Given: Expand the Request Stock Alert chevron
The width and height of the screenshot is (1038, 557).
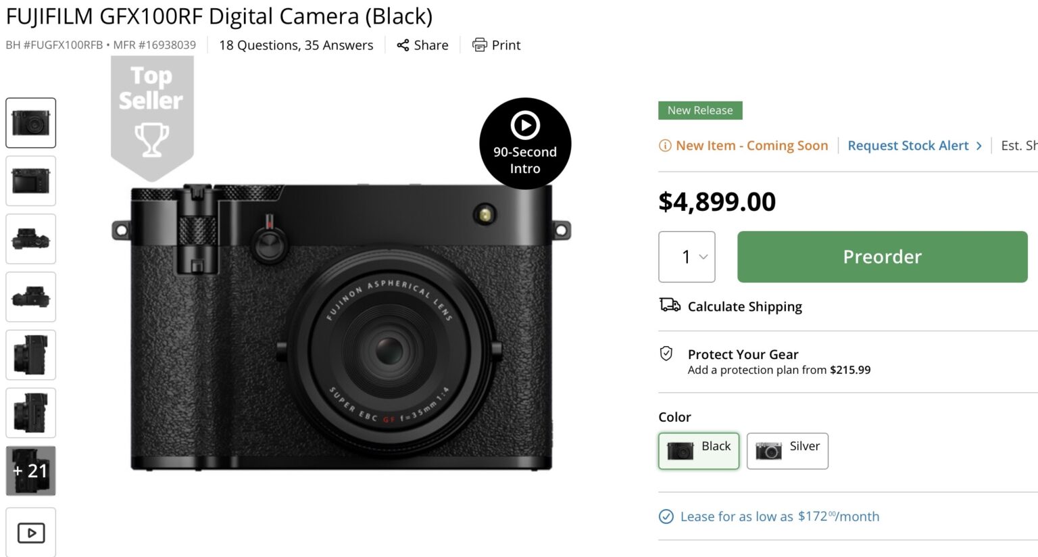Looking at the screenshot, I should (x=979, y=146).
